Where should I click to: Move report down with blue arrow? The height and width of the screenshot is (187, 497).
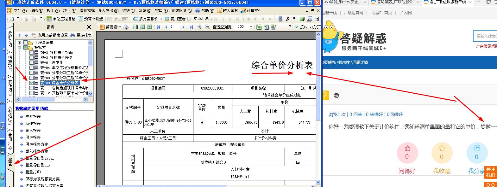click(x=26, y=35)
